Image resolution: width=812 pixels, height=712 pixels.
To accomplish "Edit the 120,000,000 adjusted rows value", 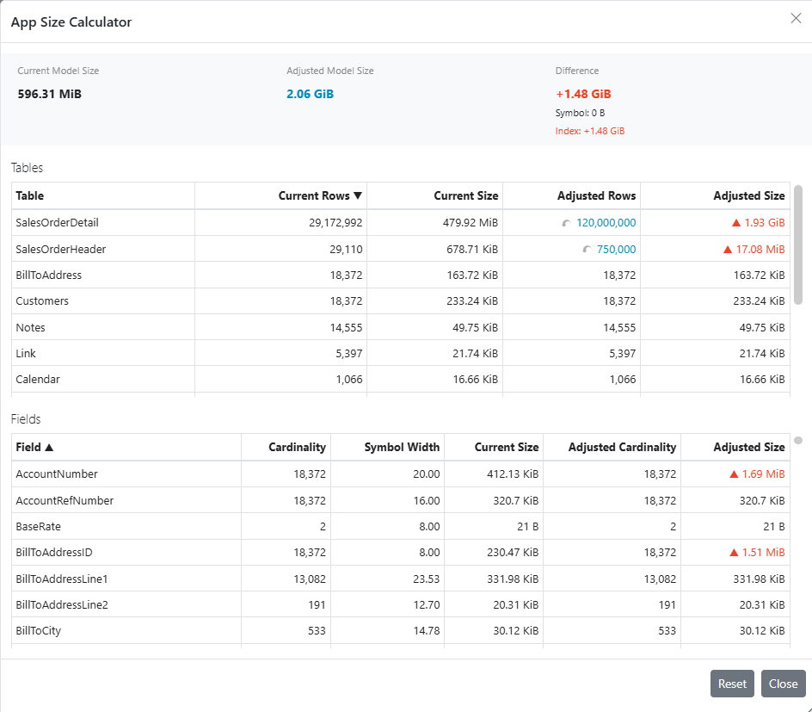I will (606, 223).
